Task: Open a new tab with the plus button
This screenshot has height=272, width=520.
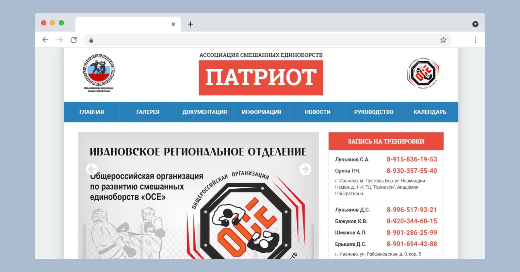Action: click(191, 24)
